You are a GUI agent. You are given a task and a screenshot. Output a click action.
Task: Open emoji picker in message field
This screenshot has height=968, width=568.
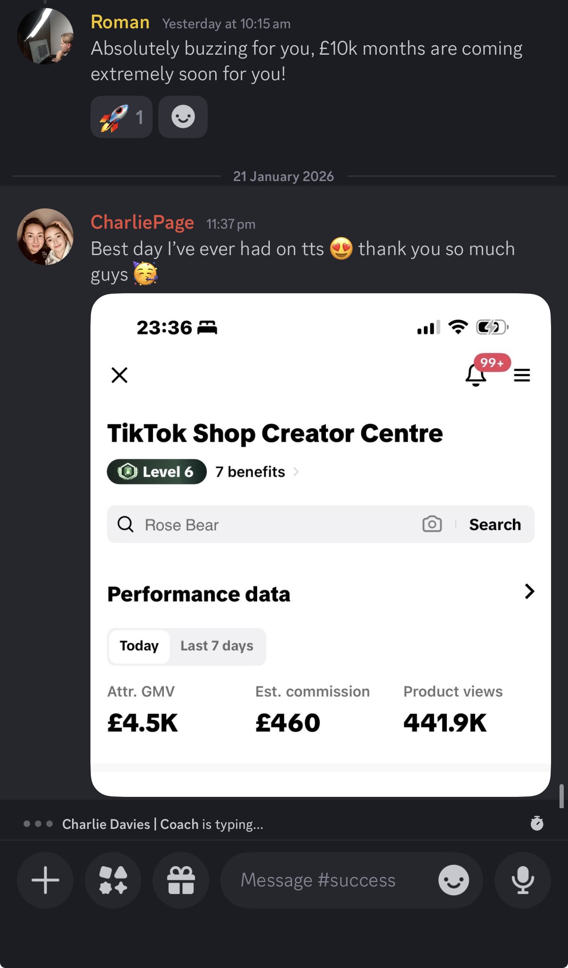pyautogui.click(x=454, y=880)
